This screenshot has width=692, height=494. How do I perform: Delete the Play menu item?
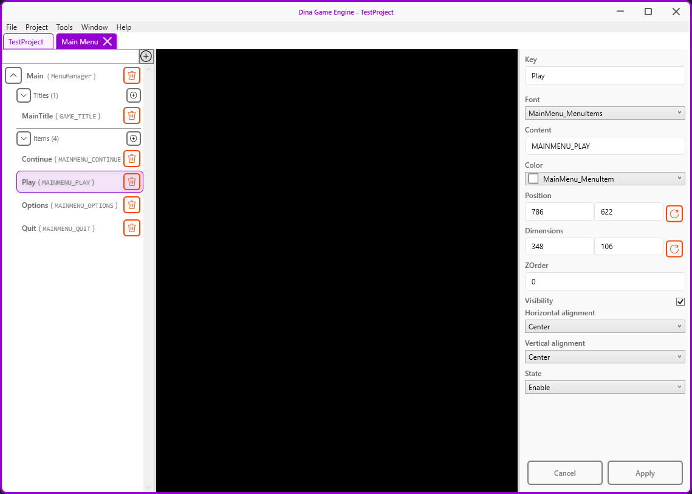(x=131, y=182)
